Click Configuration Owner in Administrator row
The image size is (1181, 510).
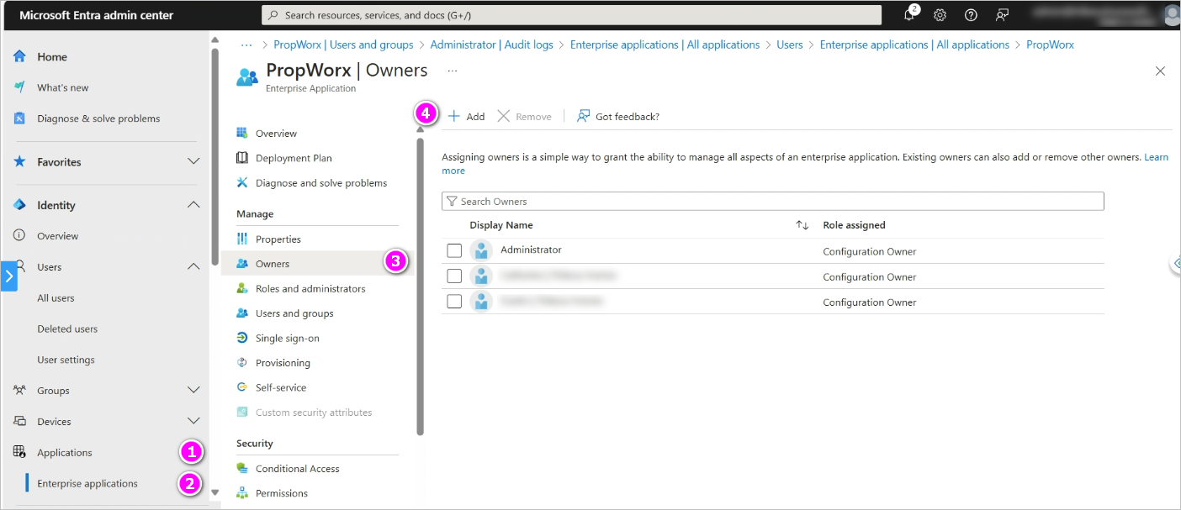click(x=870, y=251)
